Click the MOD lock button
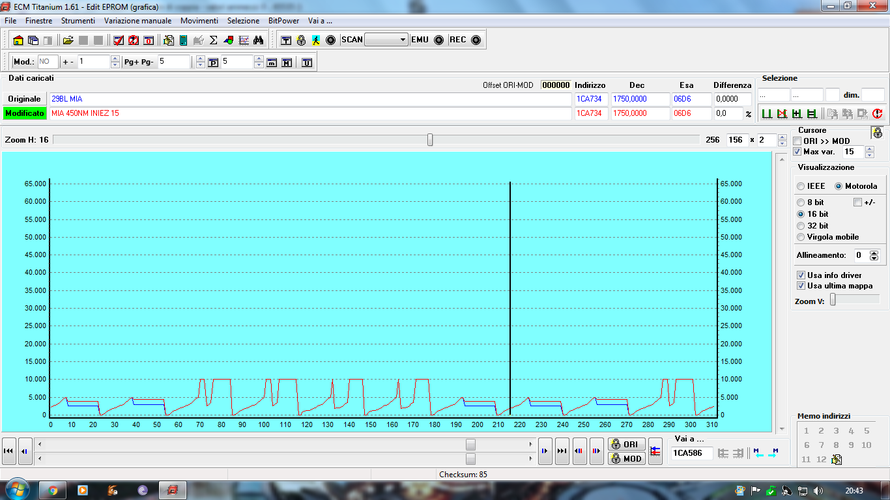890x500 pixels. (x=627, y=458)
